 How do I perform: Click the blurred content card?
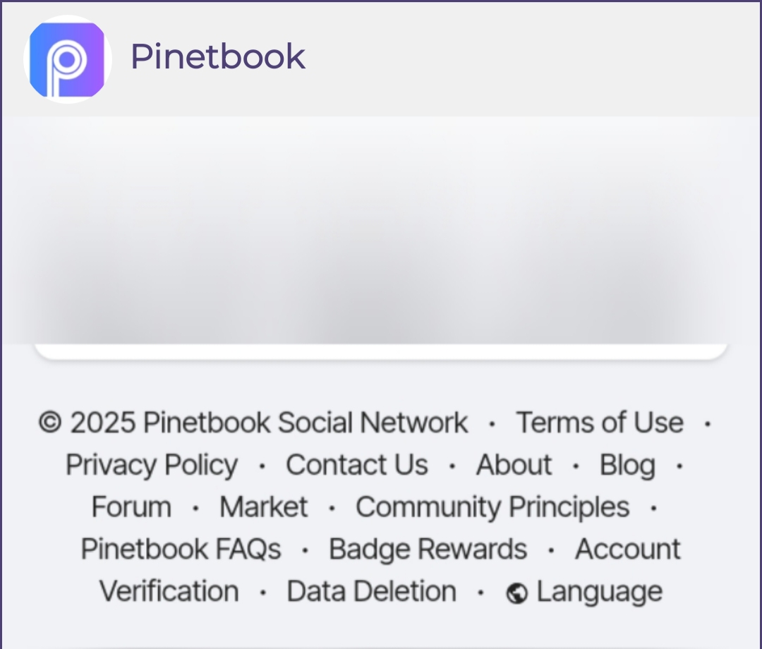tap(381, 233)
